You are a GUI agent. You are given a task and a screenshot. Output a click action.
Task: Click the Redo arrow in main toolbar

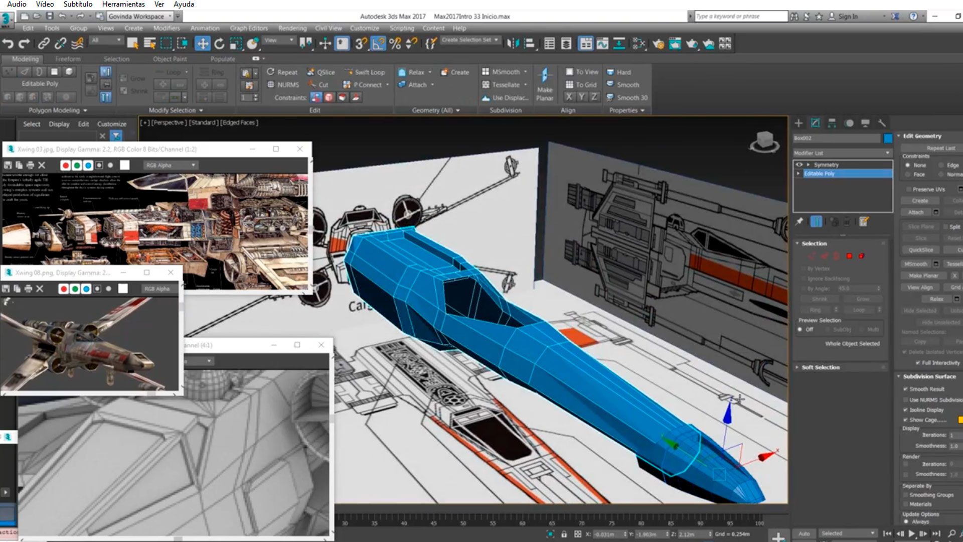coord(24,44)
